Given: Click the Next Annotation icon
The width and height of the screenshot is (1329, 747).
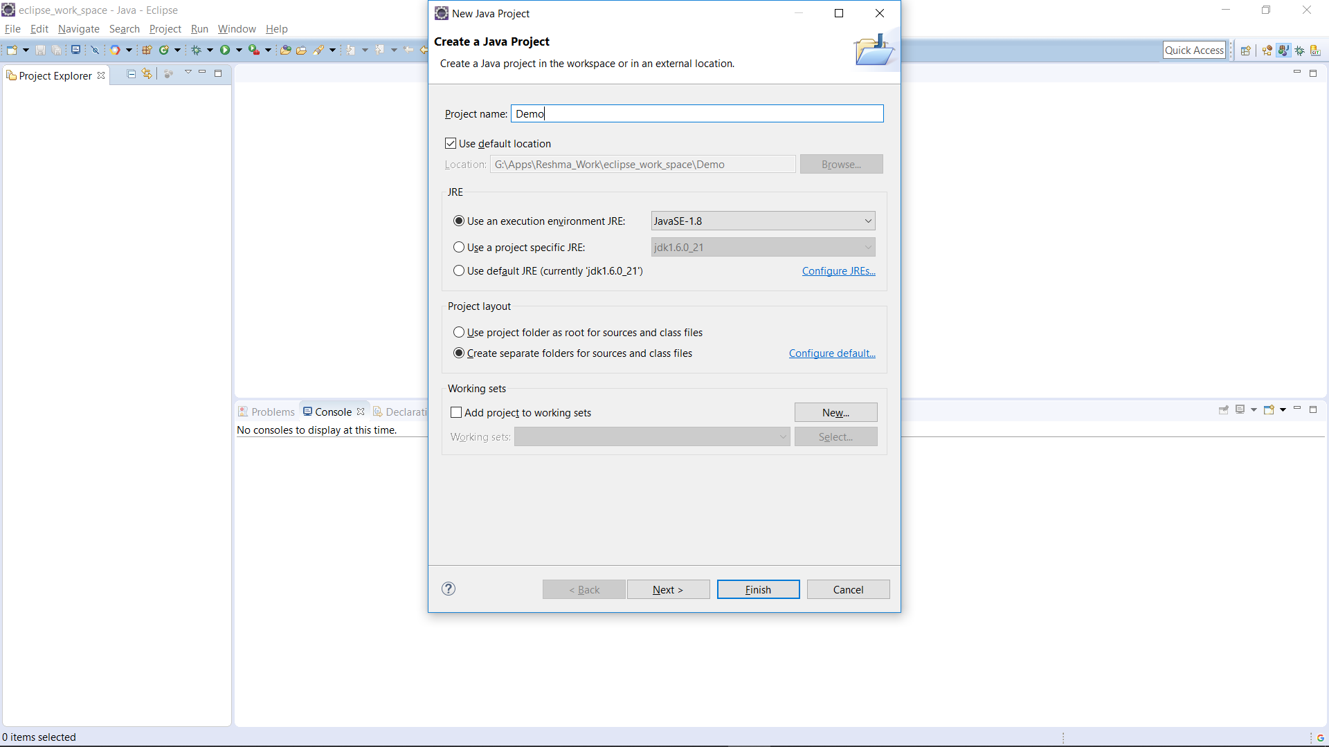Looking at the screenshot, I should 351,50.
